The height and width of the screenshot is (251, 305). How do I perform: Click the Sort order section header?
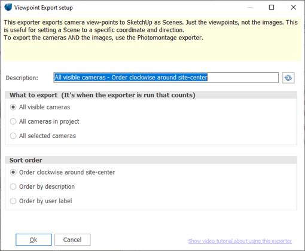pyautogui.click(x=26, y=160)
